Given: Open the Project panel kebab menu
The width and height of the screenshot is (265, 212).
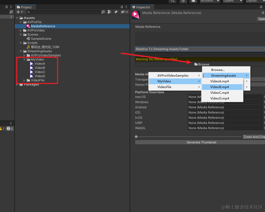Looking at the screenshot, I should 126,7.
